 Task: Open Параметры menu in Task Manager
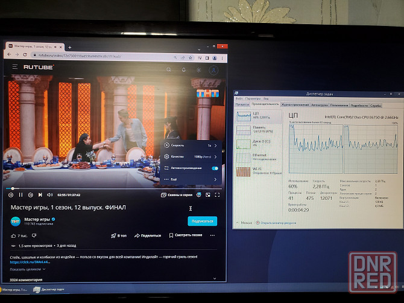[253, 98]
